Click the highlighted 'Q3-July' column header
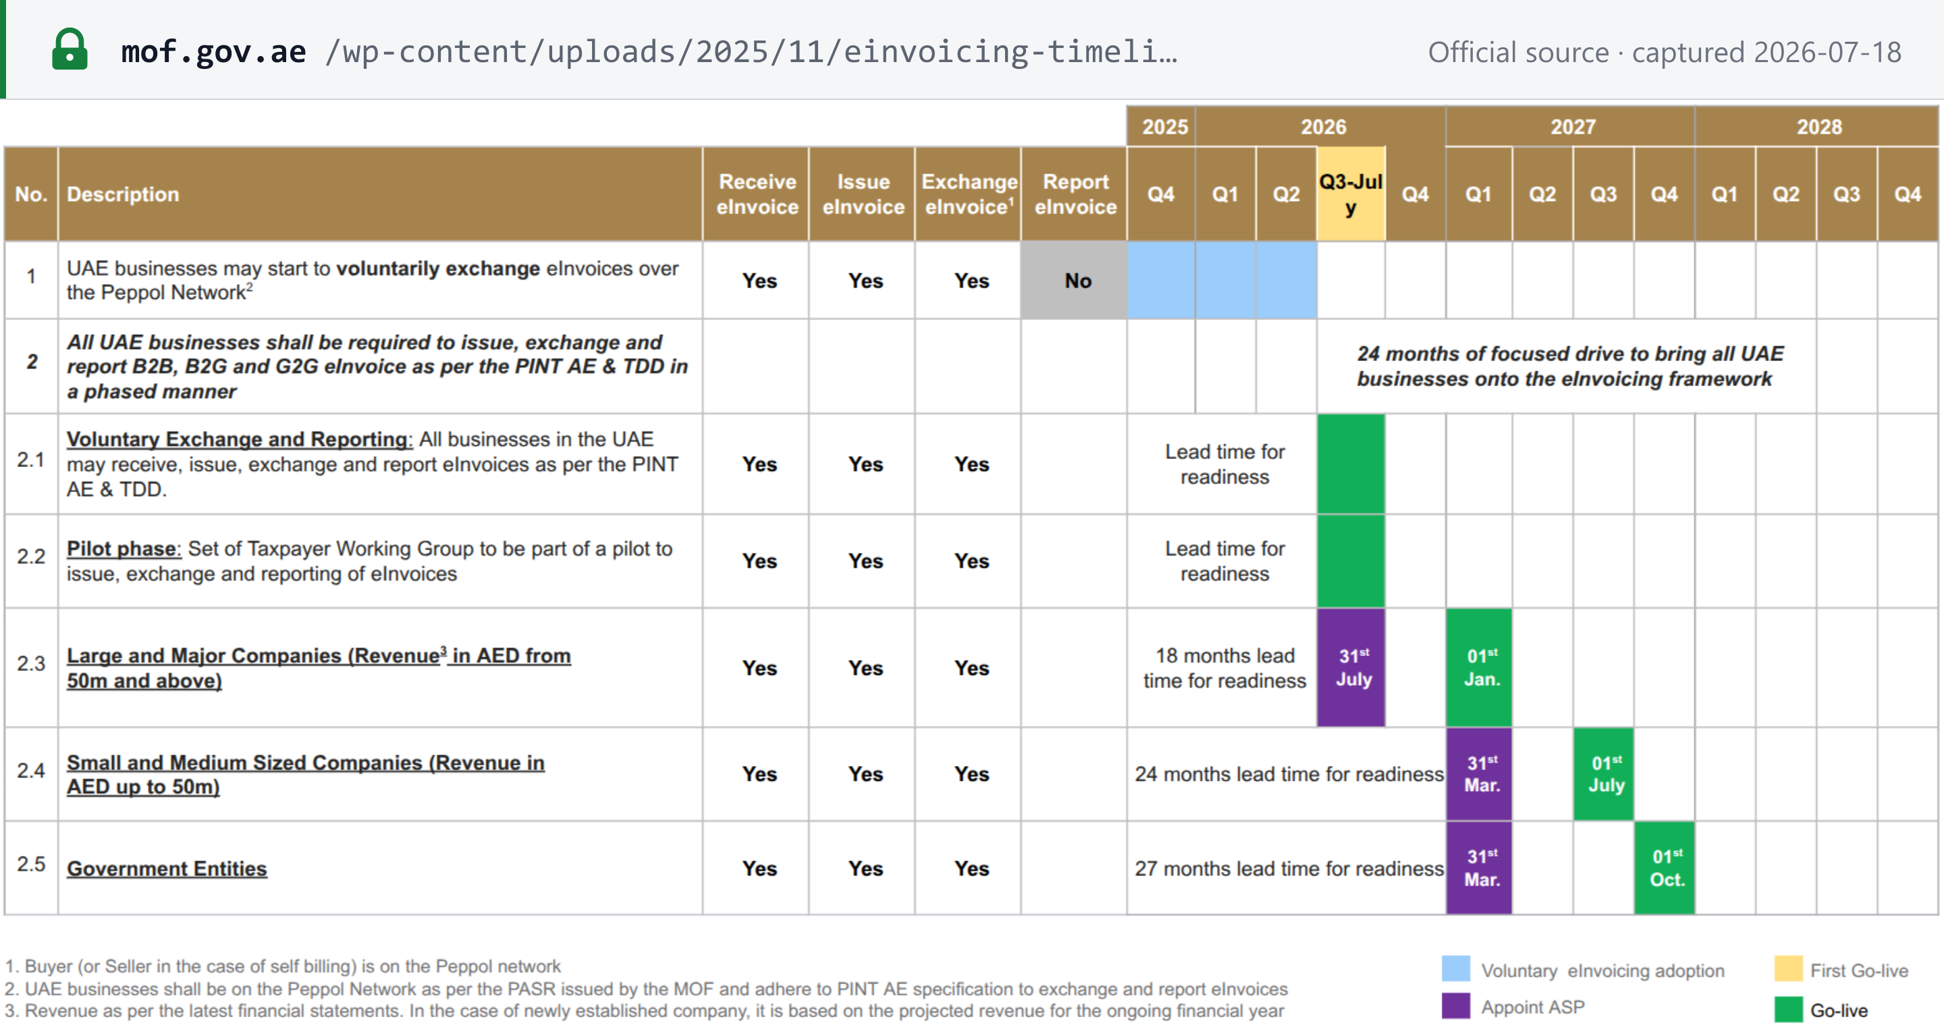Screen dimensions: 1944x1034 (x=1351, y=194)
